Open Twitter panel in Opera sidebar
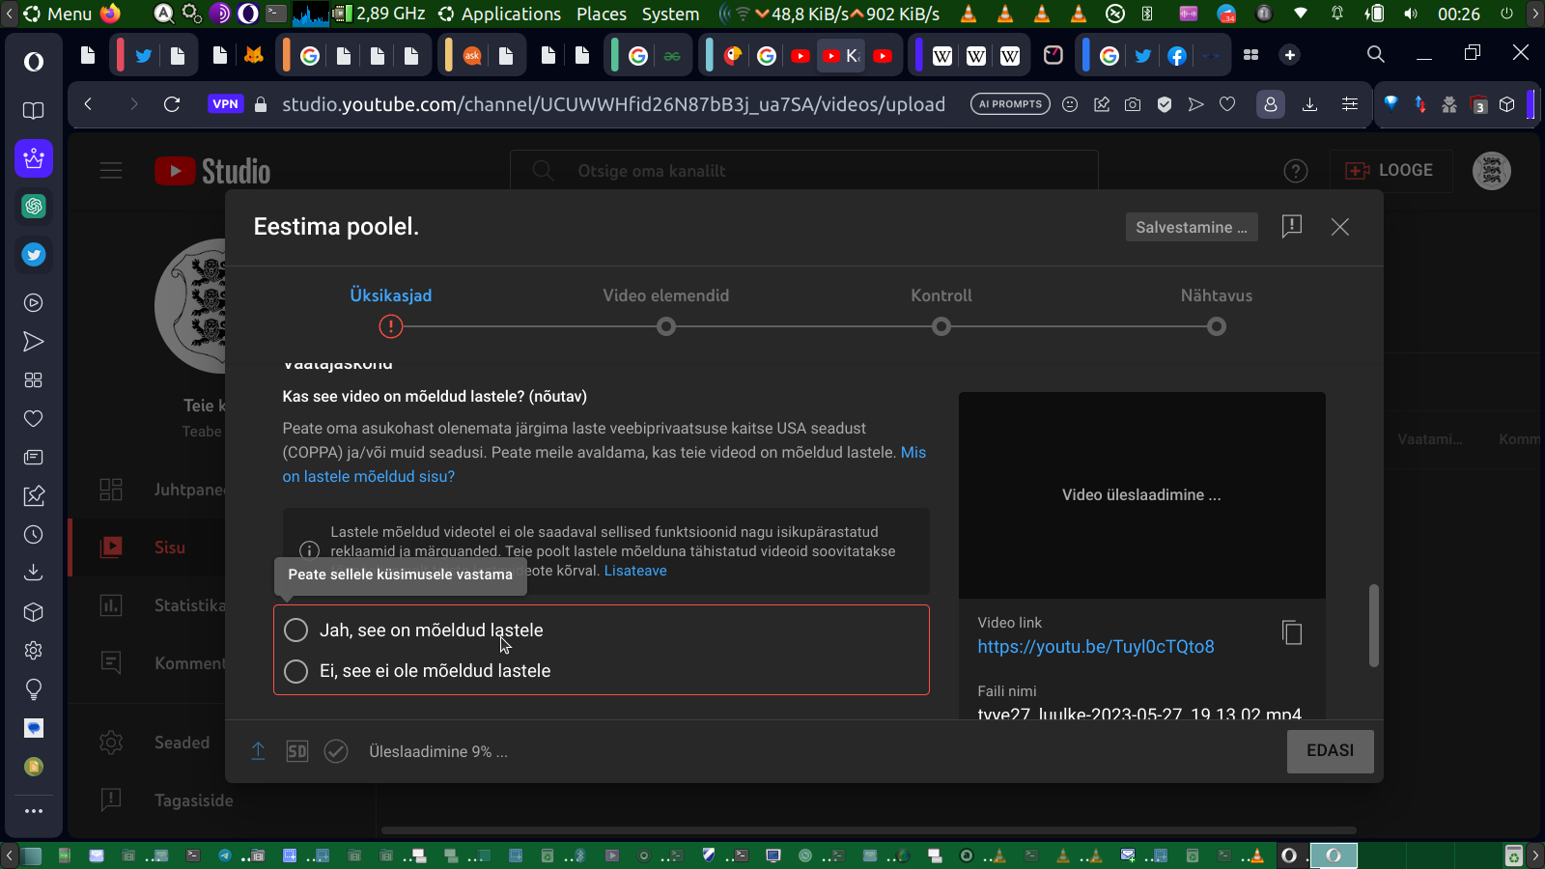Image resolution: width=1545 pixels, height=869 pixels. pyautogui.click(x=34, y=255)
